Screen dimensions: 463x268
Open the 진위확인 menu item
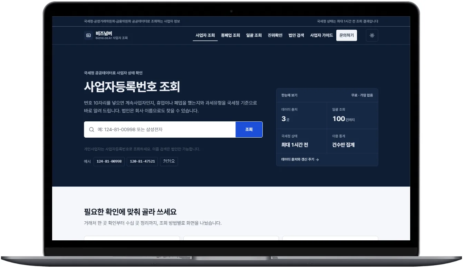(x=275, y=35)
